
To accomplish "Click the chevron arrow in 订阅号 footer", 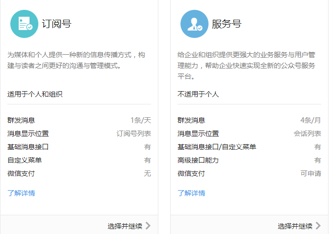I will click(x=148, y=226).
